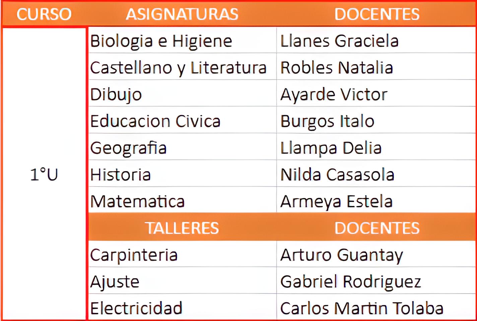Click the CURSO column header

44,14
